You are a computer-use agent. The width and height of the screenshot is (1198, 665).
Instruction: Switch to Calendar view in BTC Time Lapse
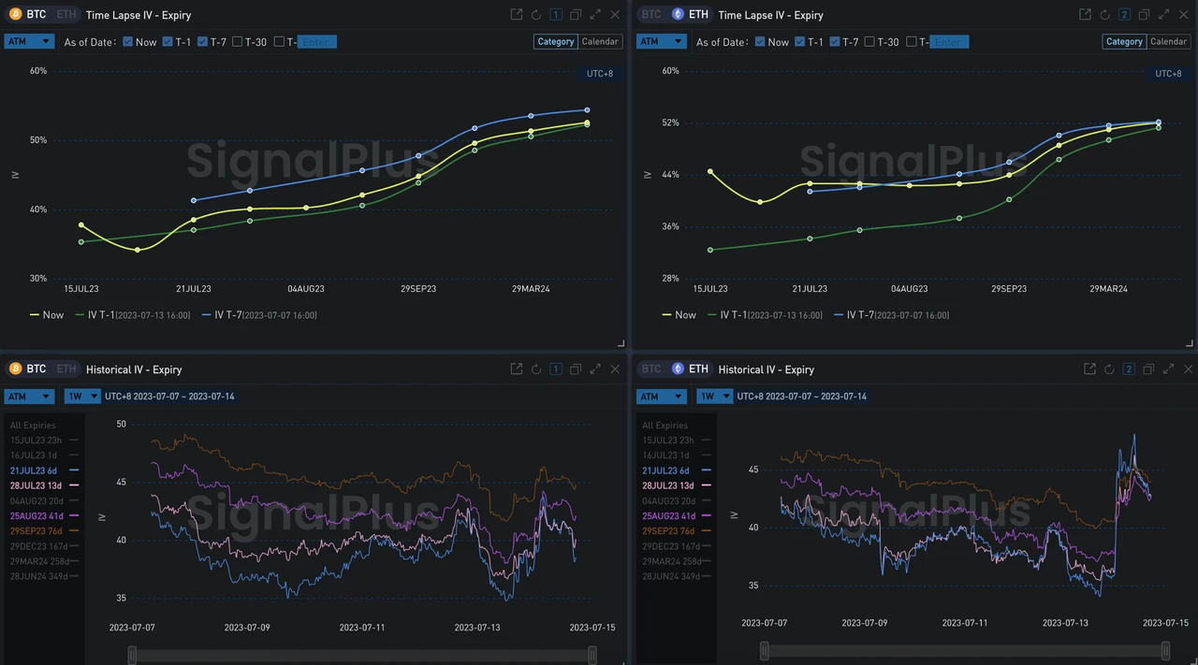[x=600, y=42]
